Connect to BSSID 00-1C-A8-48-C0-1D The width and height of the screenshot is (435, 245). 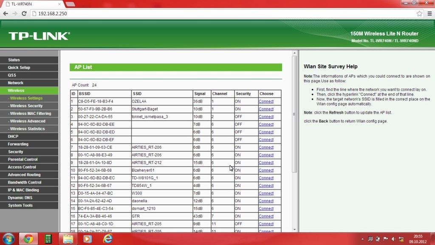(266, 224)
